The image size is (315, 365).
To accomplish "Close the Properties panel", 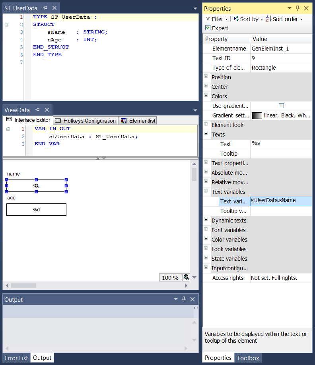I will pyautogui.click(x=306, y=8).
